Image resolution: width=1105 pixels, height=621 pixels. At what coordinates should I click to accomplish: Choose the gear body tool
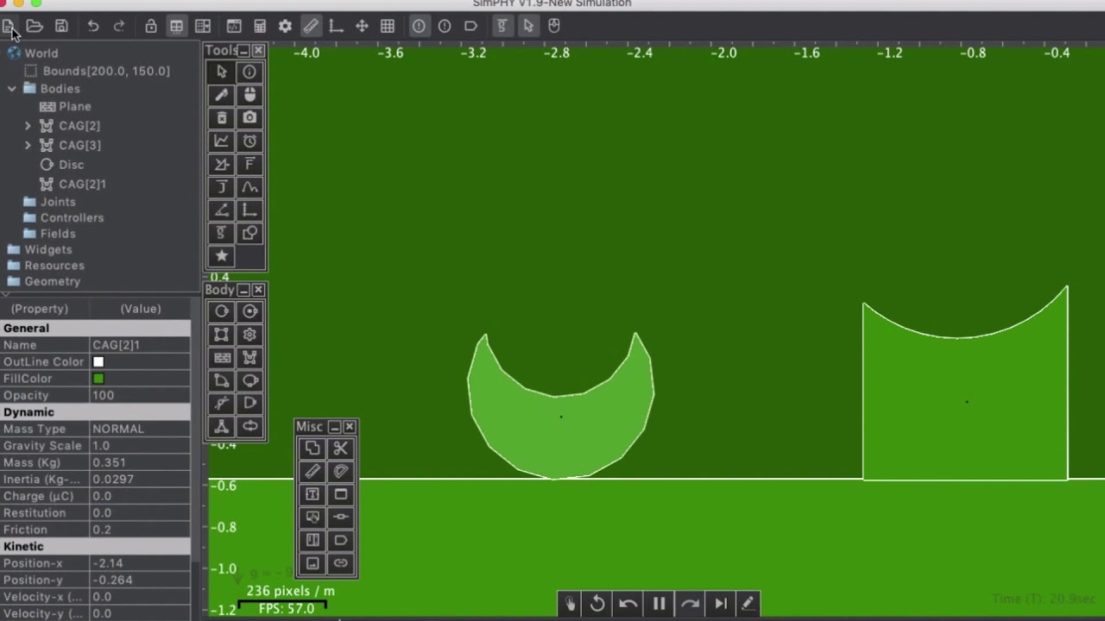249,335
